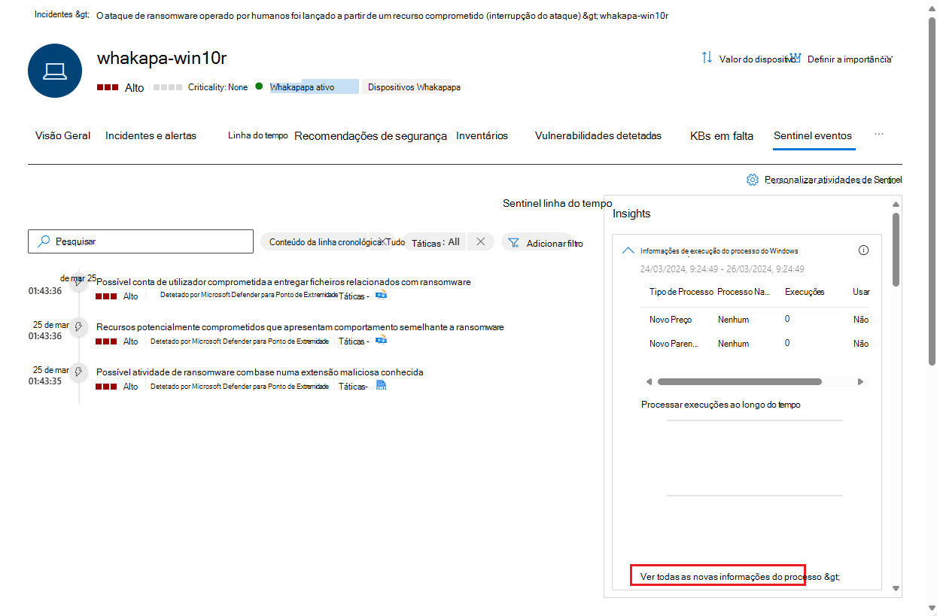Screen dimensions: 937x616
Task: Remove the Táticas: All filter with its X
Action: 481,241
